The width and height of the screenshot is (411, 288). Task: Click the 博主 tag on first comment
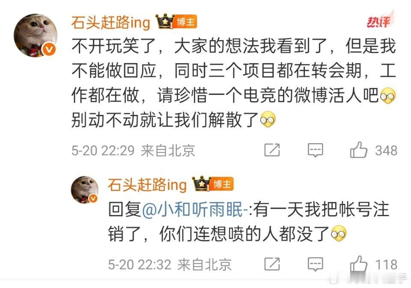point(185,22)
